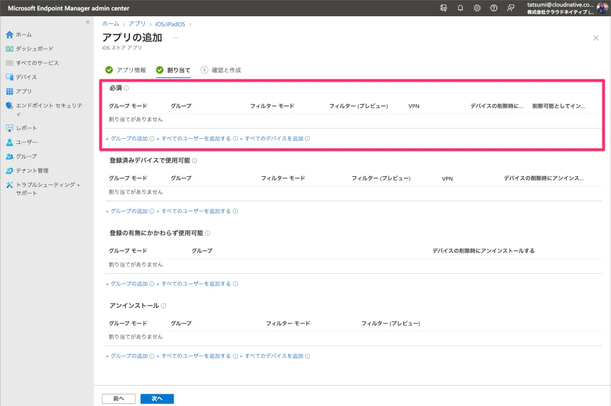Open the feedback icon in header
This screenshot has width=611, height=406.
click(510, 8)
